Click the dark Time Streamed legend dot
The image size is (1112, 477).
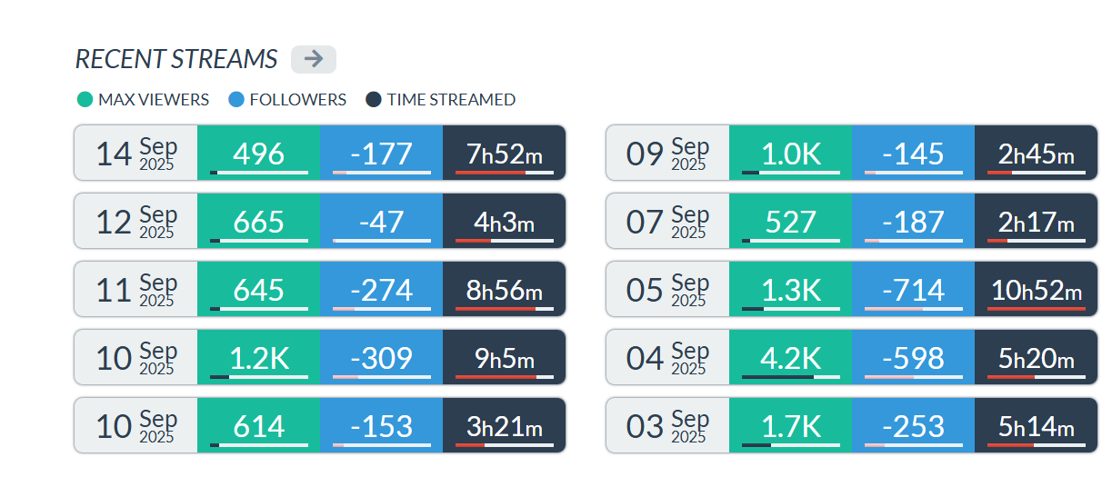click(374, 100)
